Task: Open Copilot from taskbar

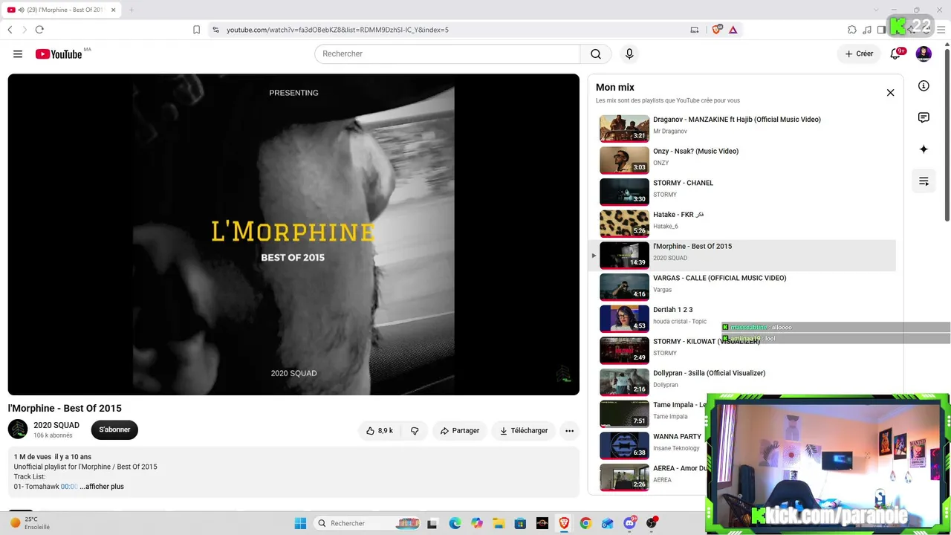Action: (x=477, y=523)
